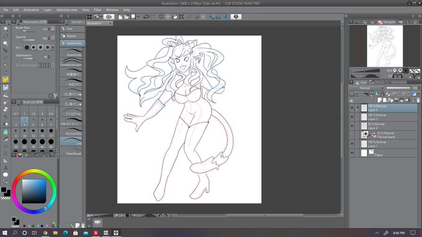Click the Undo arrow in command bar
The height and width of the screenshot is (237, 422).
coord(146,17)
